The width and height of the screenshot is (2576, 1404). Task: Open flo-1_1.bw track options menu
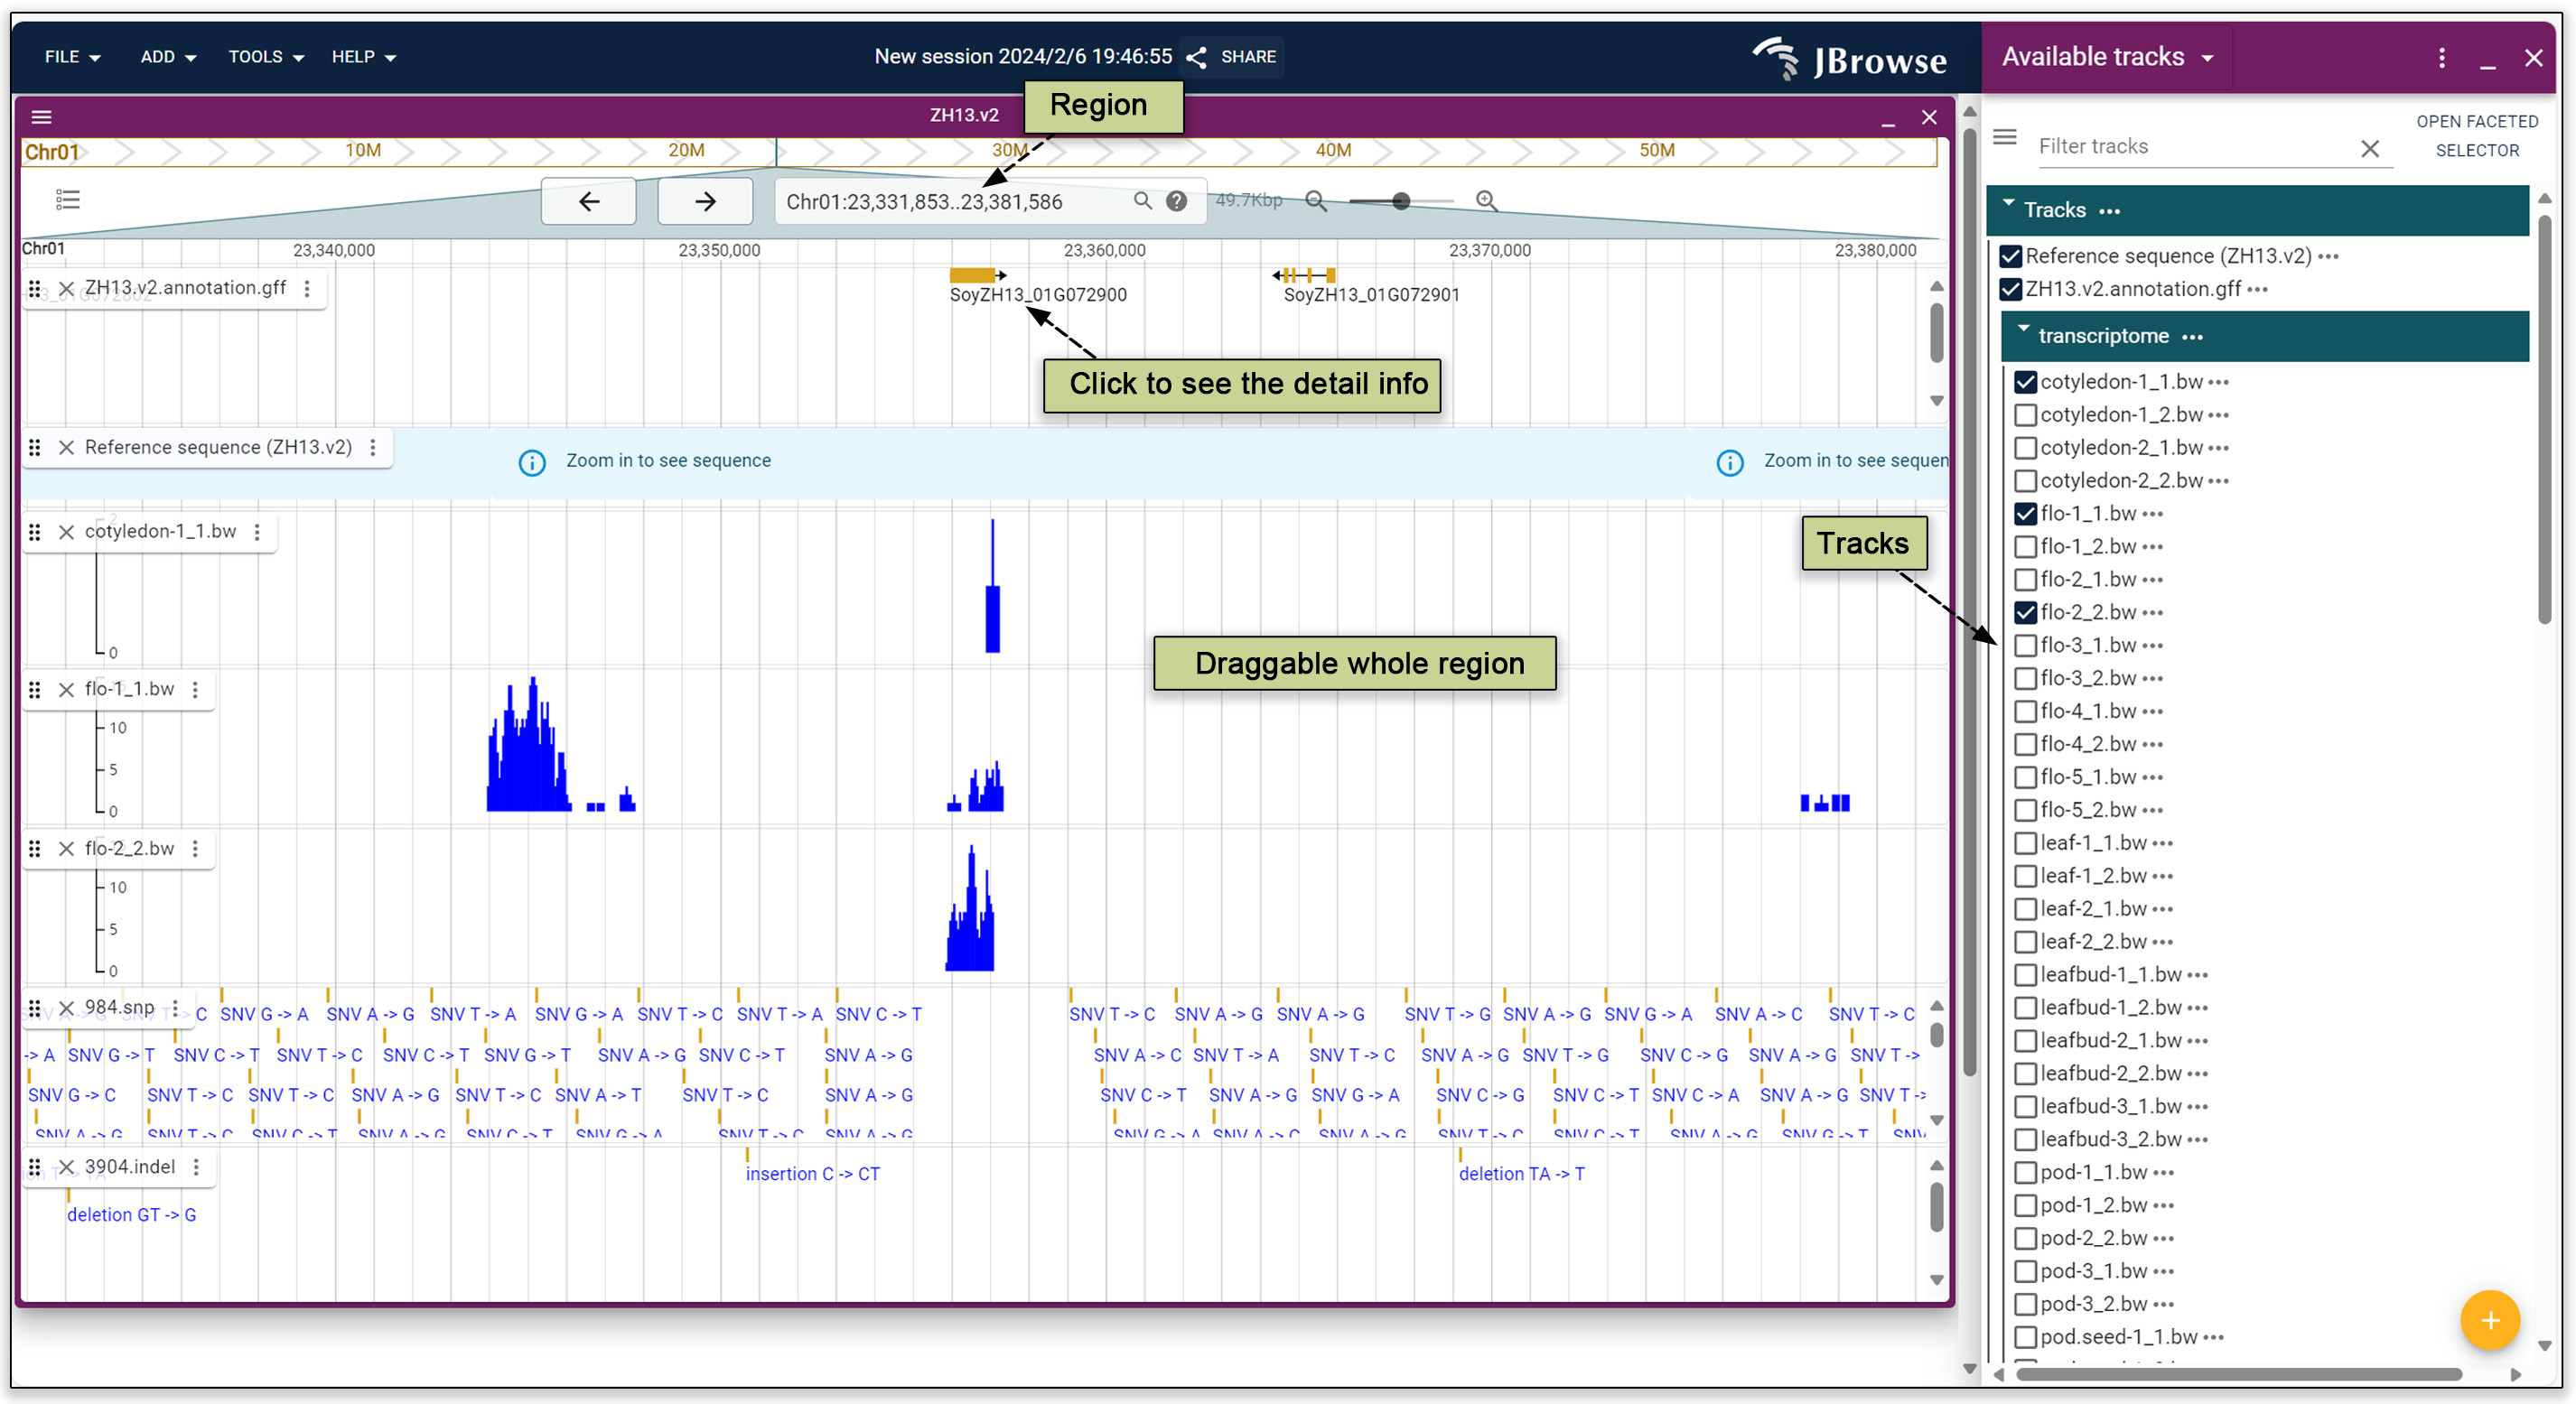196,690
